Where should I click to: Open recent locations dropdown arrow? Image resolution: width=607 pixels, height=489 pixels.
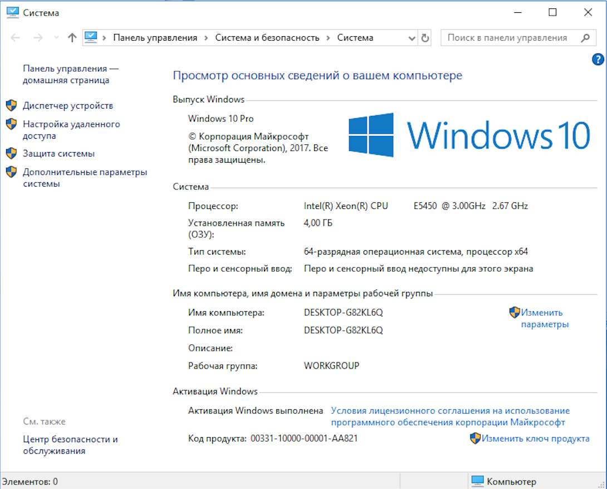[x=56, y=37]
